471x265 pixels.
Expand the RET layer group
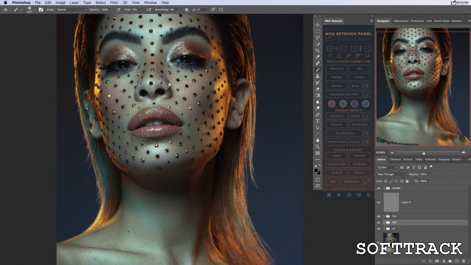click(x=384, y=223)
